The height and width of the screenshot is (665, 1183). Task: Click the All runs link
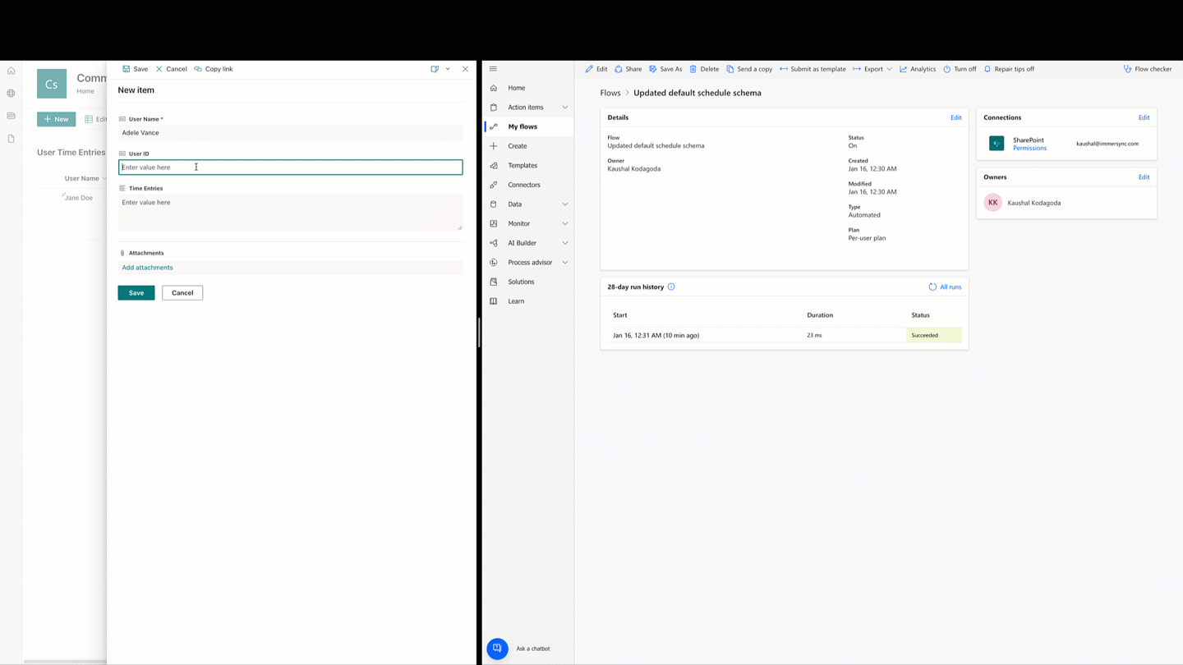pos(945,287)
